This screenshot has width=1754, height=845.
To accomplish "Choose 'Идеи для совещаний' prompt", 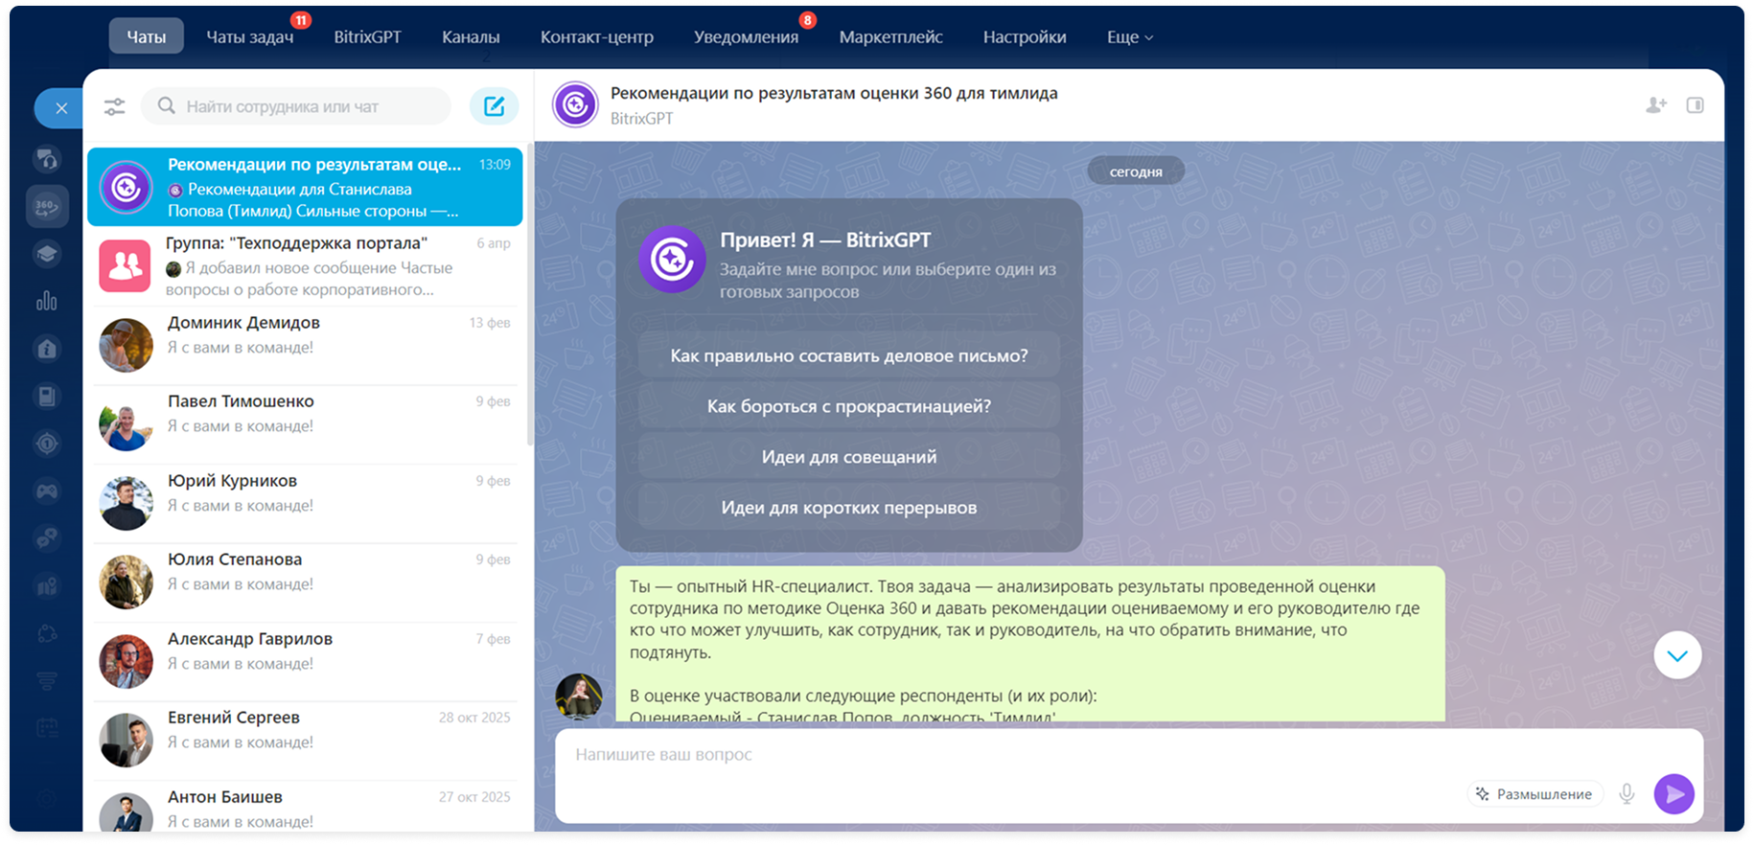I will 849,457.
